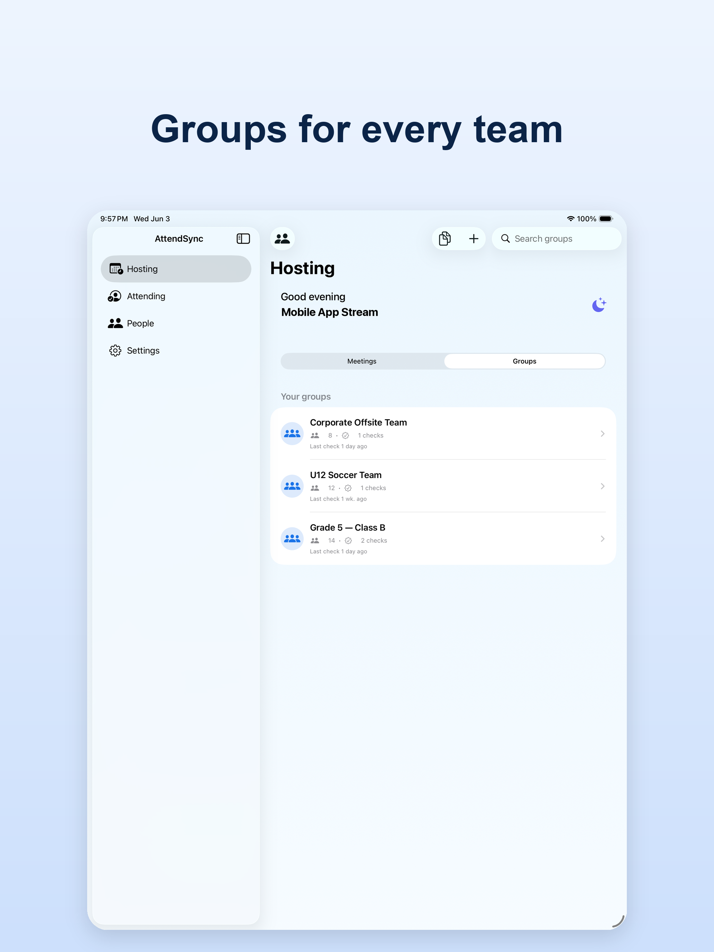This screenshot has height=952, width=714.
Task: Open the people group icon button
Action: (282, 238)
